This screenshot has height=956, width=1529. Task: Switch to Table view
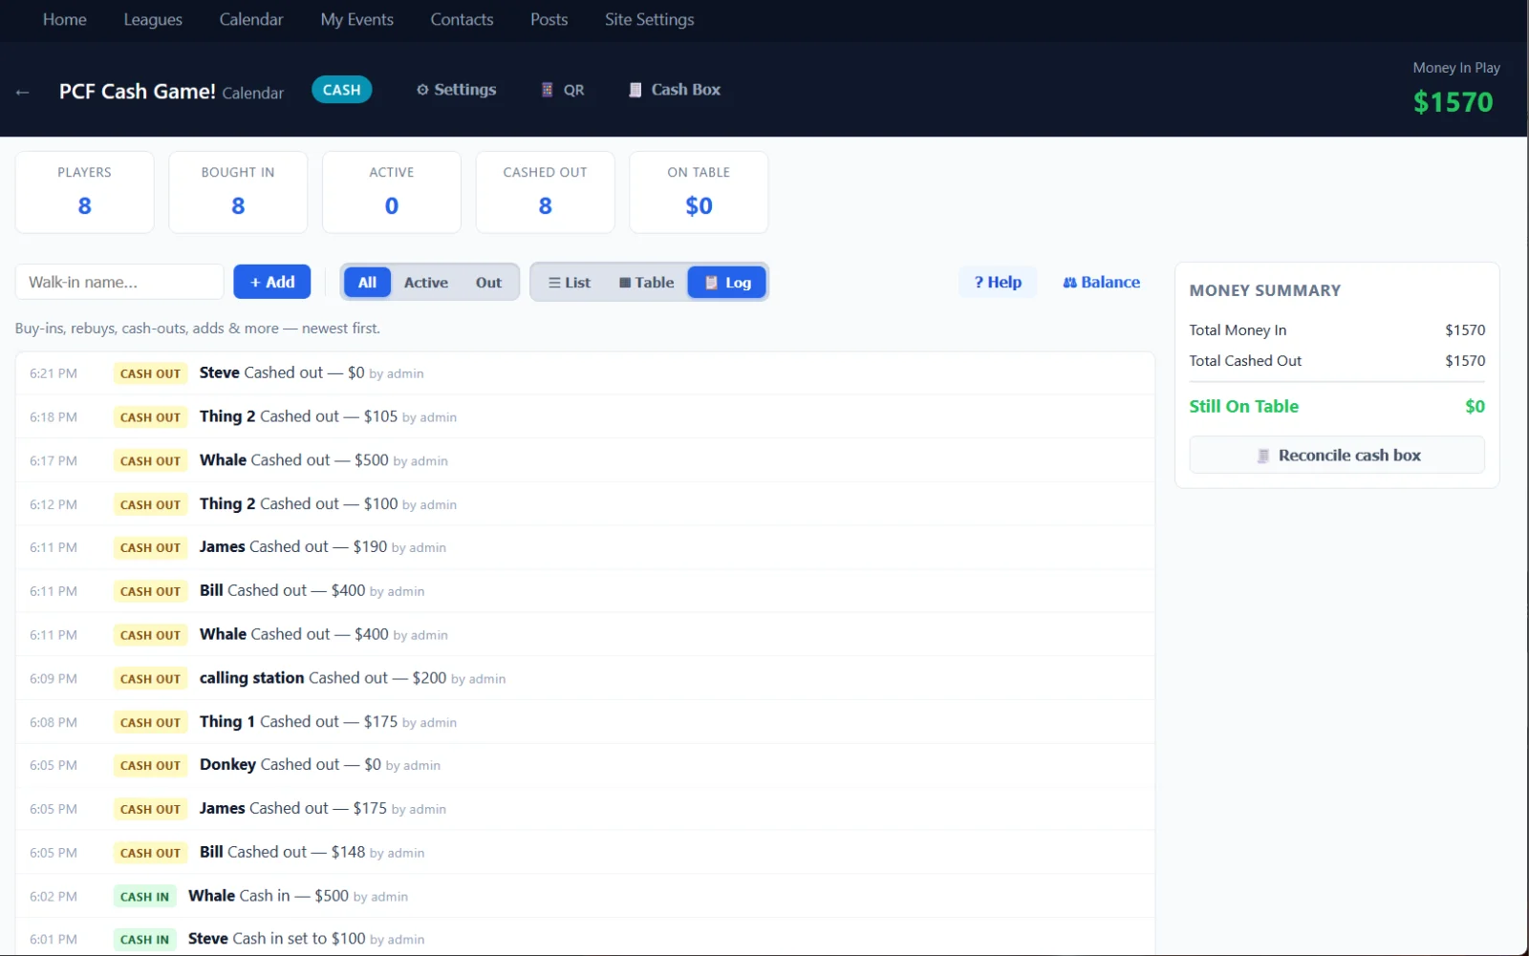click(x=647, y=283)
